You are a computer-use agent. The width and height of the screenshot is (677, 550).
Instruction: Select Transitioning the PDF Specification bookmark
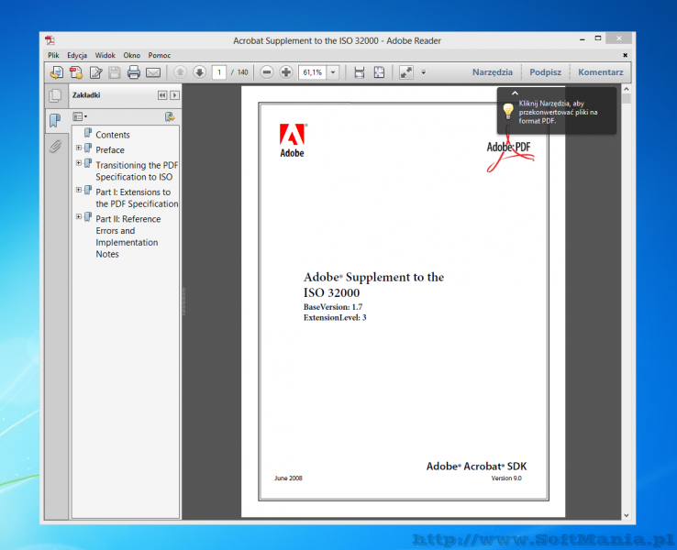137,170
